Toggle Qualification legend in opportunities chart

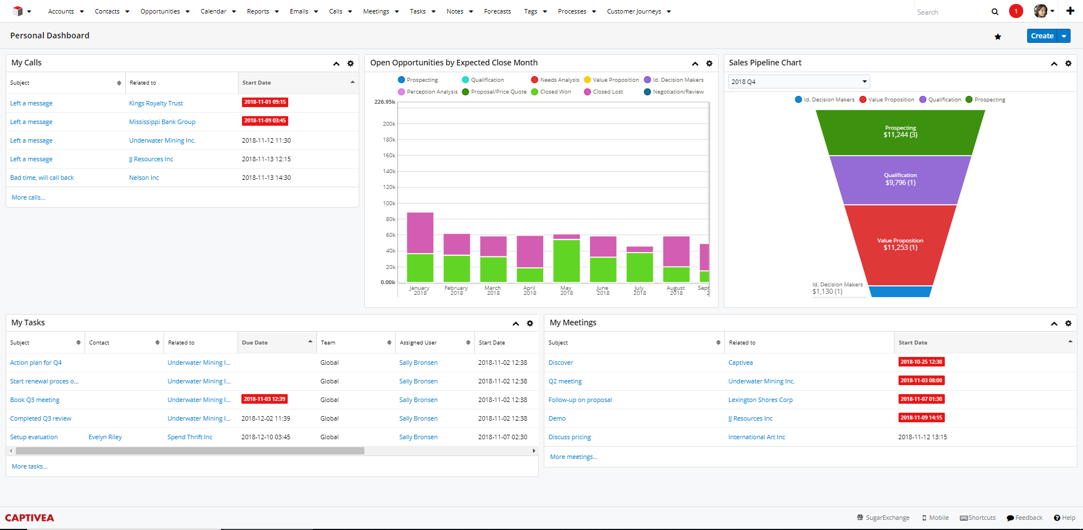[483, 80]
